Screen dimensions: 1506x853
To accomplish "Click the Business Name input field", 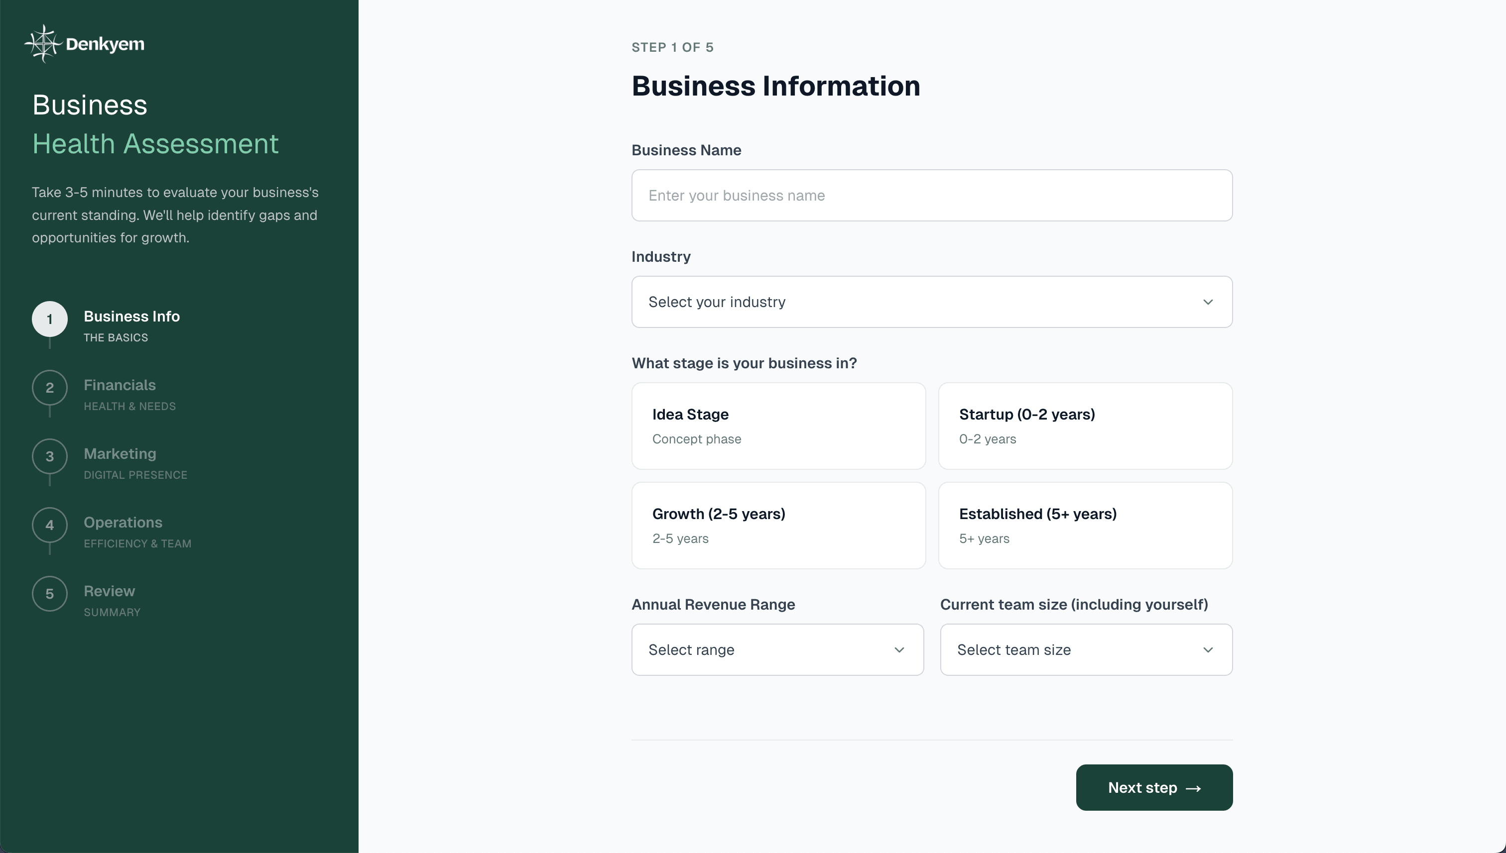I will (931, 195).
